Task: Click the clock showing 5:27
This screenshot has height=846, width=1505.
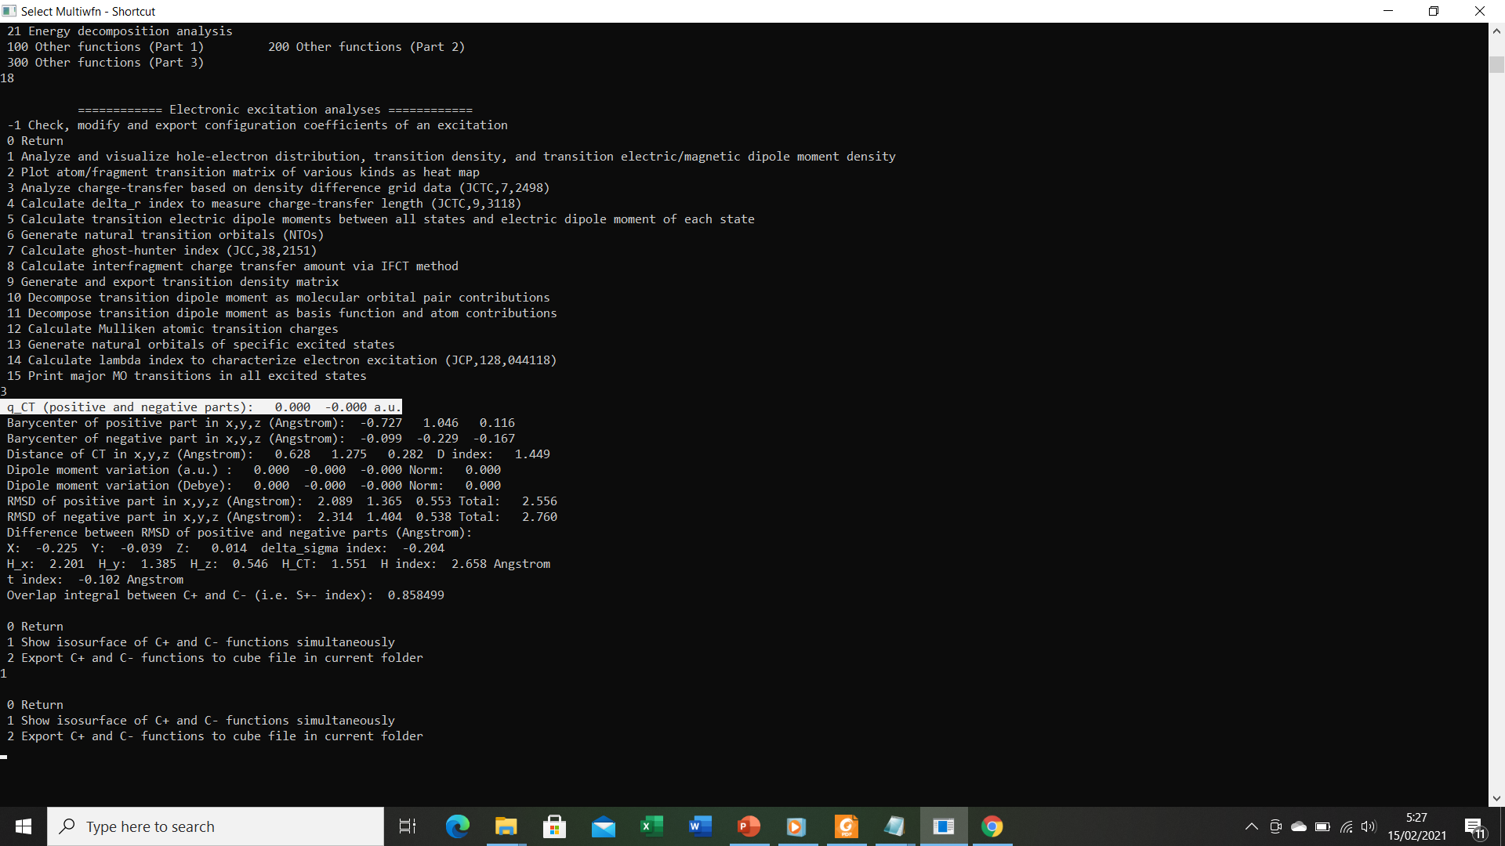Action: click(x=1416, y=826)
